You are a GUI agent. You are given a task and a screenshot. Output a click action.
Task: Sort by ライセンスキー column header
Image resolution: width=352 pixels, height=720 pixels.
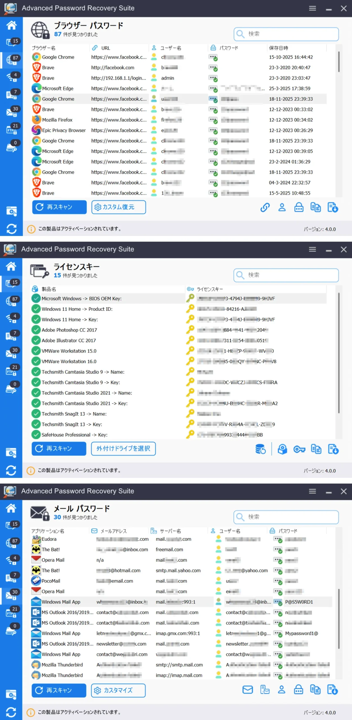pyautogui.click(x=210, y=289)
